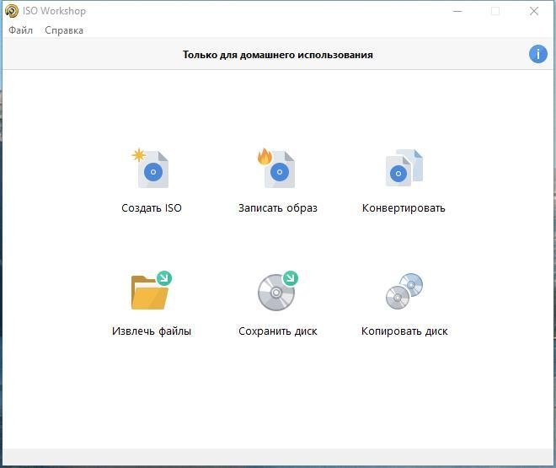Select the "Конвертировать" text label
556x468 pixels.
(x=404, y=208)
